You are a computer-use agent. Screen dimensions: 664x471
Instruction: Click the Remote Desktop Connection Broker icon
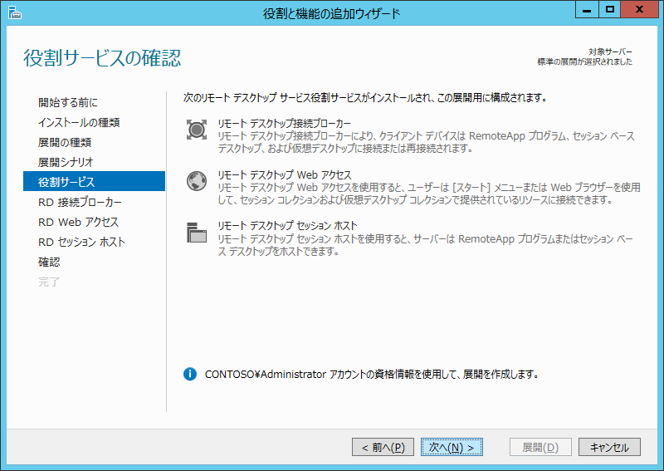[x=196, y=130]
